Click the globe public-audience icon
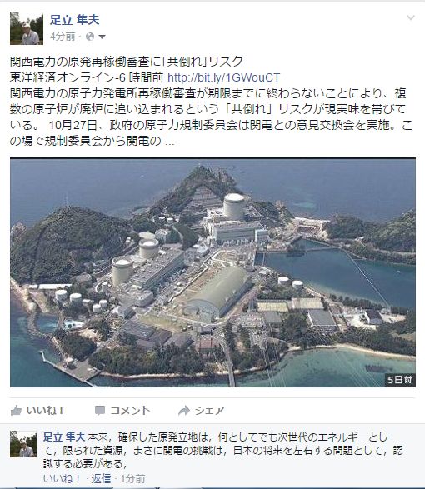Screen dimensions: 425x489 click(90, 37)
